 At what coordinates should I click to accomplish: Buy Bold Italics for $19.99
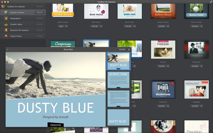tap(95, 26)
